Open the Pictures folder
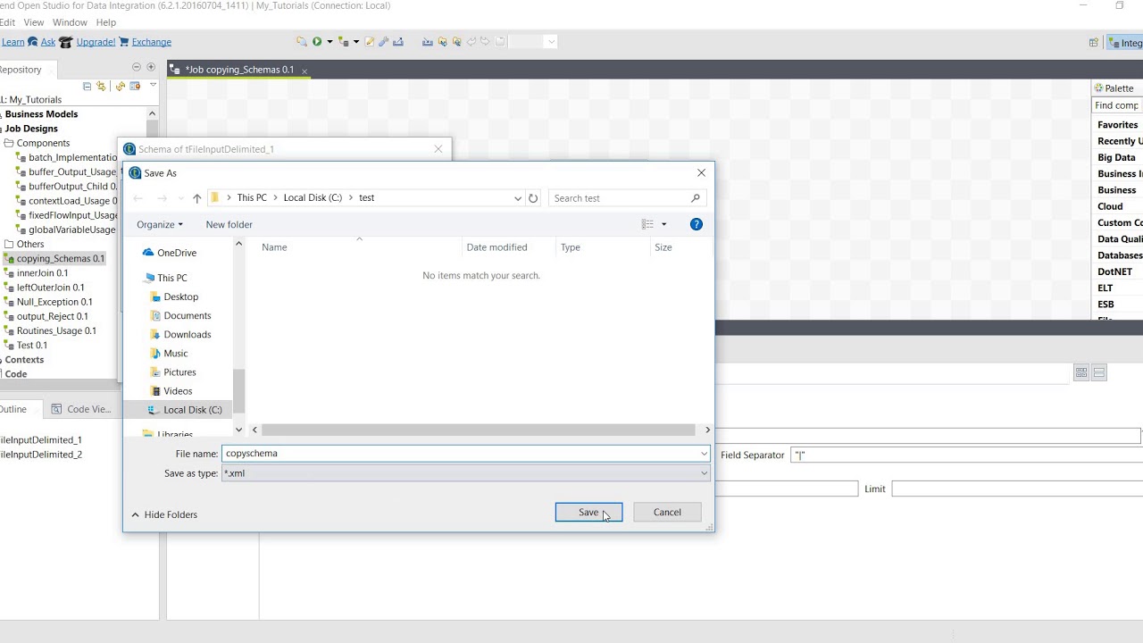Screen dimensions: 1143x643 [172, 372]
